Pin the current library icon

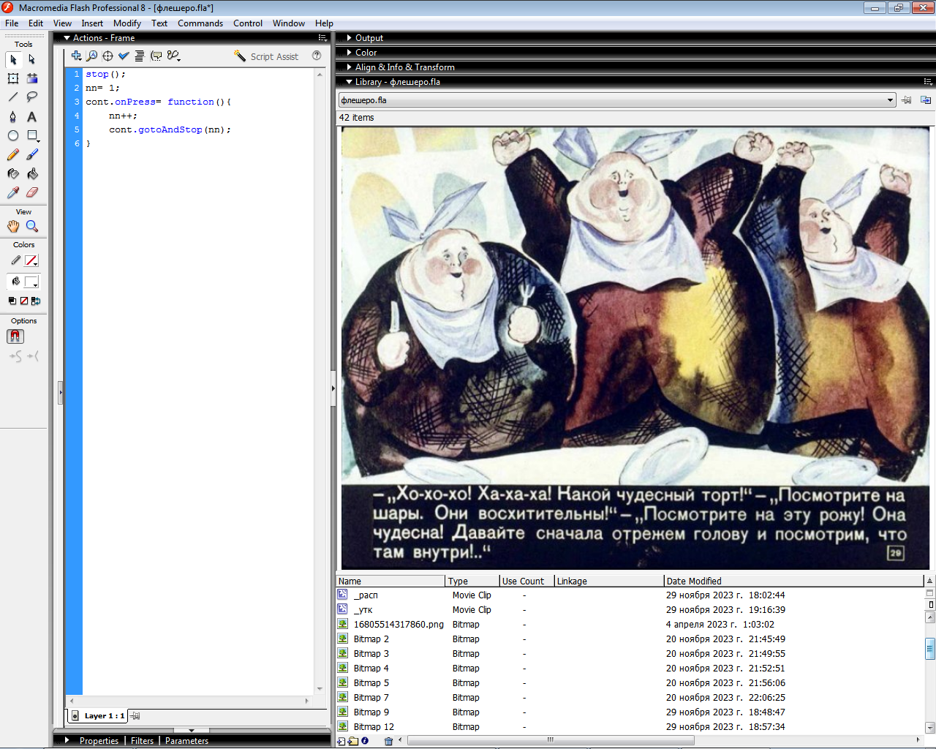tap(907, 100)
